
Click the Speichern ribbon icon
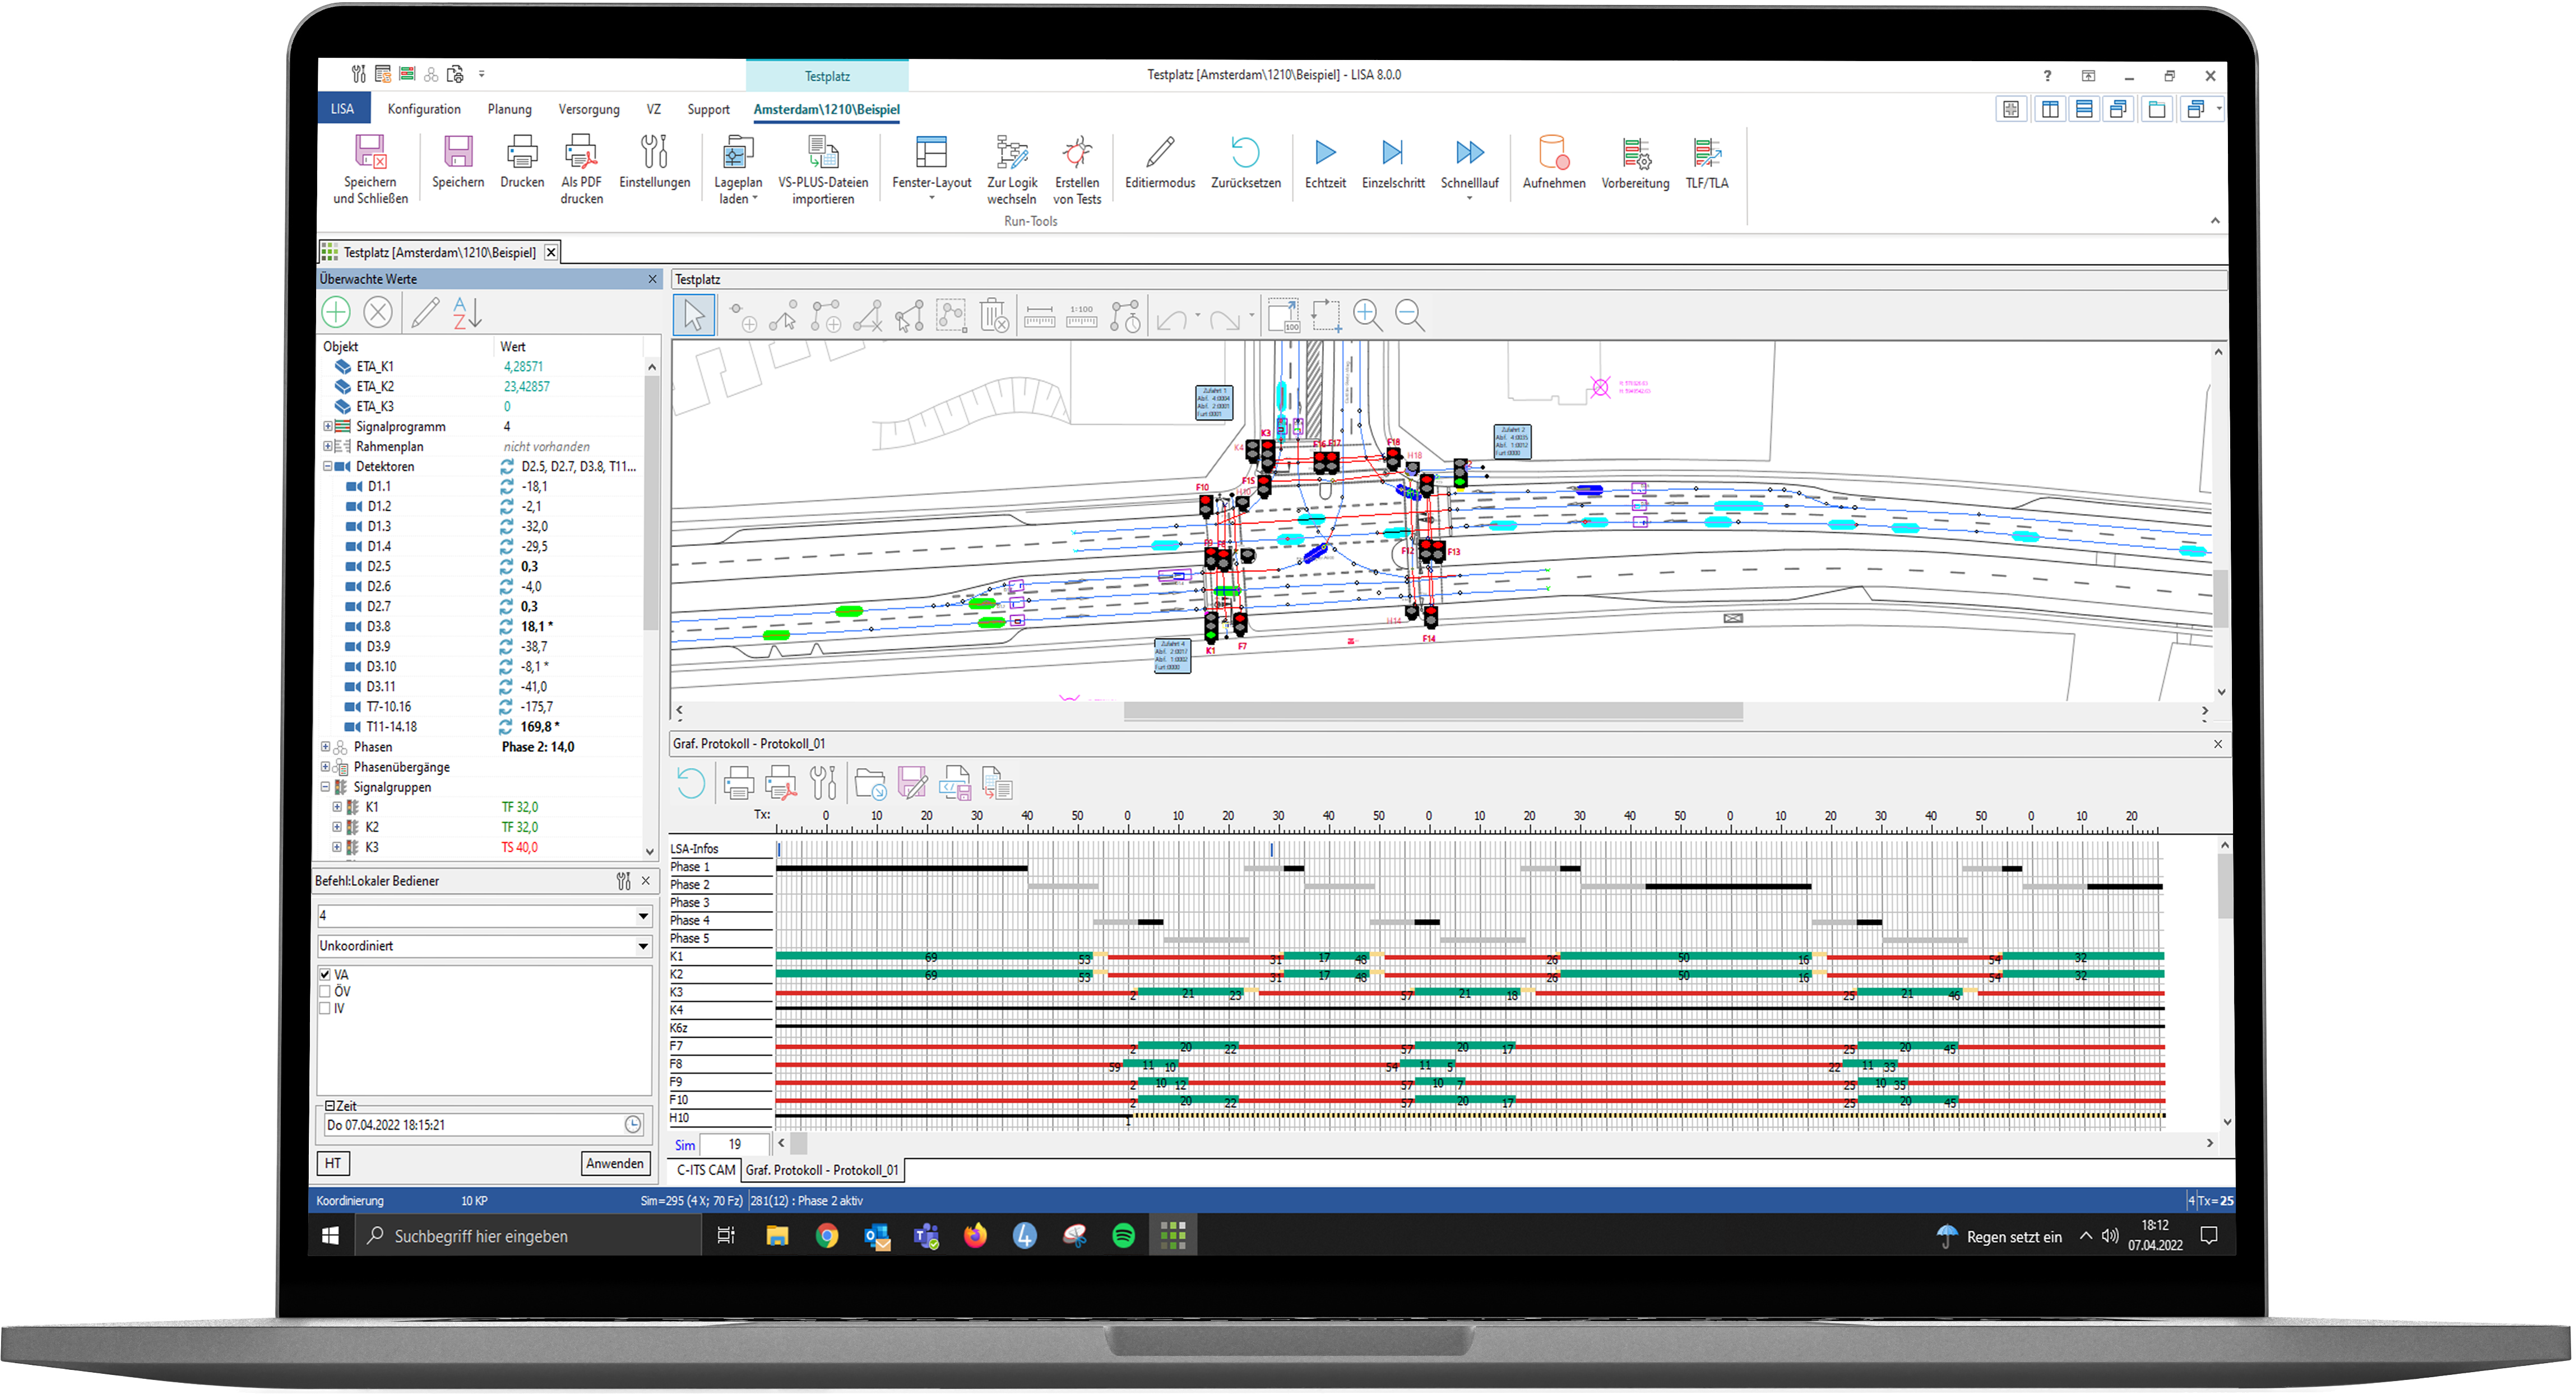click(x=458, y=152)
